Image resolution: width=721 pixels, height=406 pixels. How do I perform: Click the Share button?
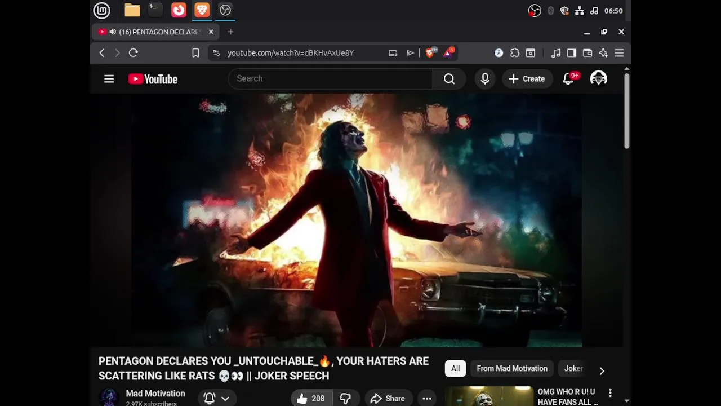pyautogui.click(x=388, y=398)
